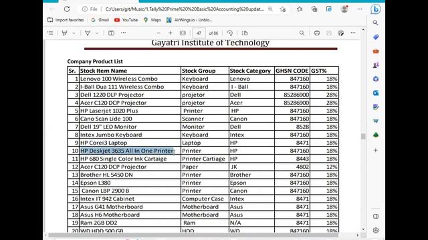Open sidebar Outlook icon
Screen dimensions: 428x240
[376, 93]
